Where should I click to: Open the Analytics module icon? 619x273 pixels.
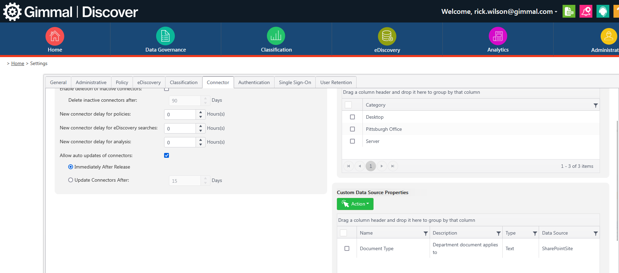coord(497,36)
